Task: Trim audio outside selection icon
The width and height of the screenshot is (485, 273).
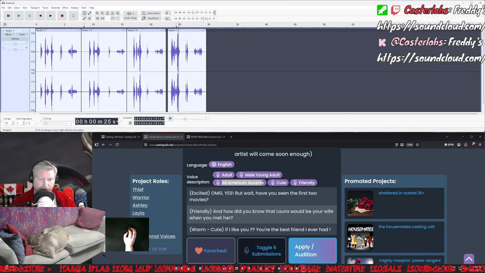Action: 97,18
